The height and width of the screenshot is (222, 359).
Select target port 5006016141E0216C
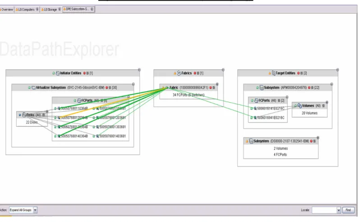[x=271, y=109]
